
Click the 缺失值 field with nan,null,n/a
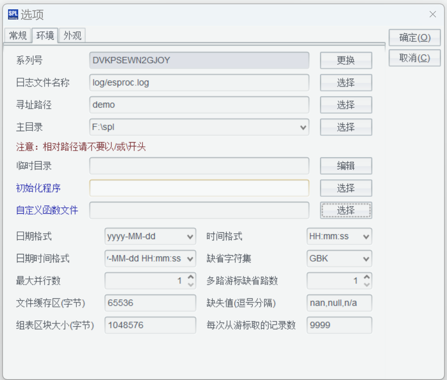[339, 303]
